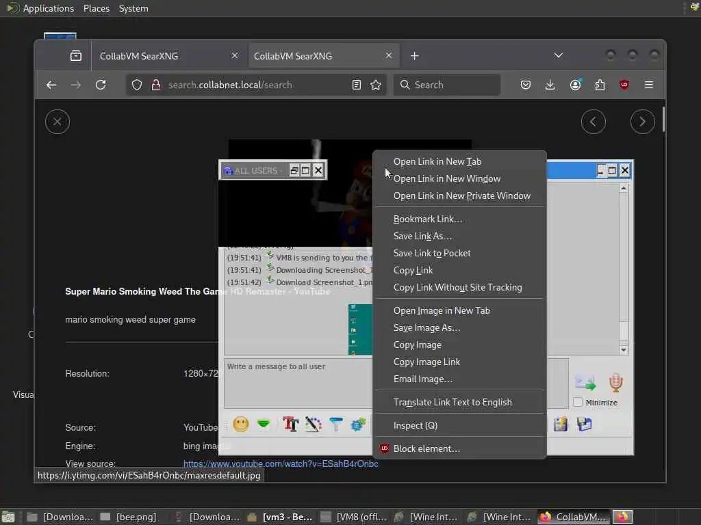Image resolution: width=701 pixels, height=525 pixels.
Task: Open the Firefox account icon
Action: (x=575, y=85)
